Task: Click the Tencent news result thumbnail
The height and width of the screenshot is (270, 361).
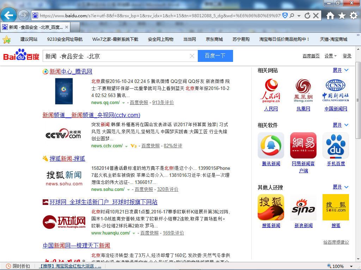Action: click(x=64, y=91)
